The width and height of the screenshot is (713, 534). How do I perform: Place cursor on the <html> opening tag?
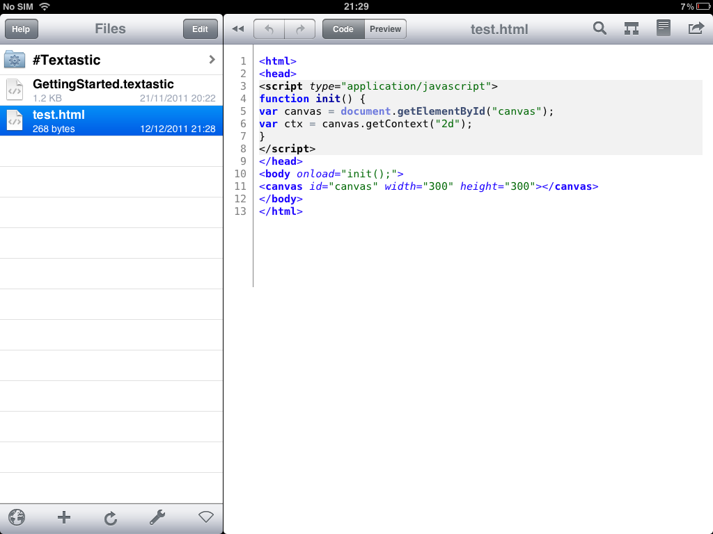tap(278, 61)
